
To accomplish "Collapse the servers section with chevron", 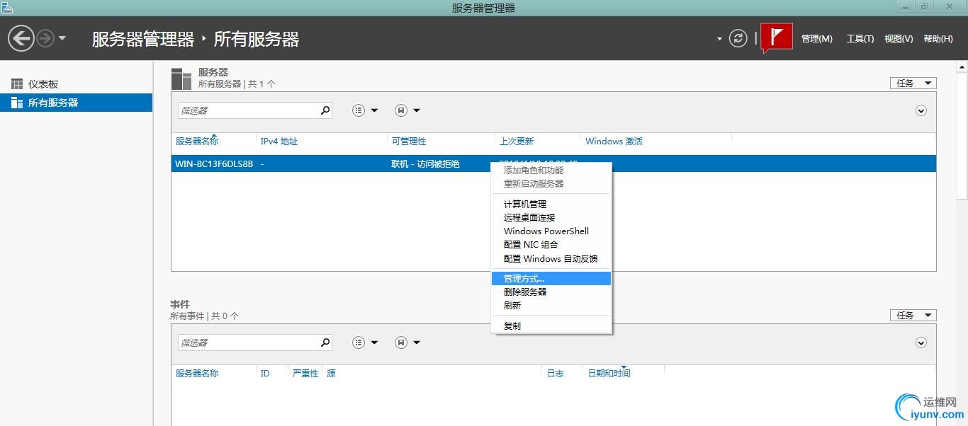I will 921,110.
